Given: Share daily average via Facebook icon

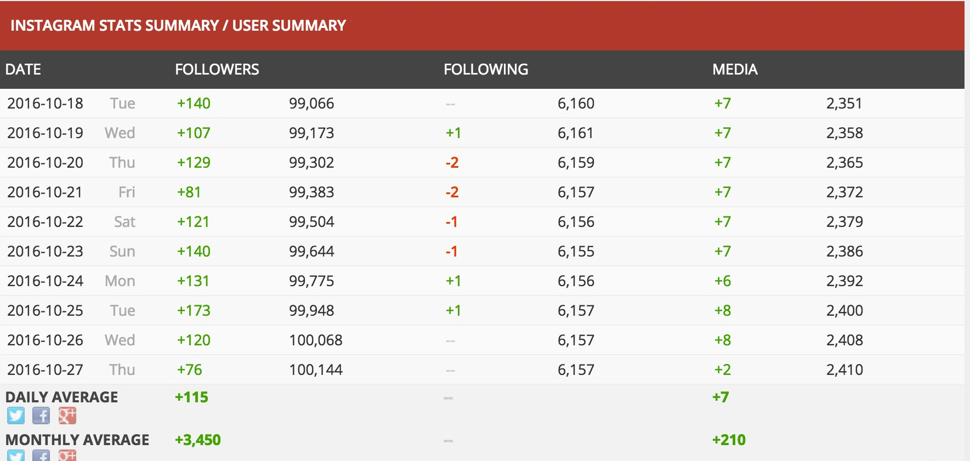Looking at the screenshot, I should (41, 416).
